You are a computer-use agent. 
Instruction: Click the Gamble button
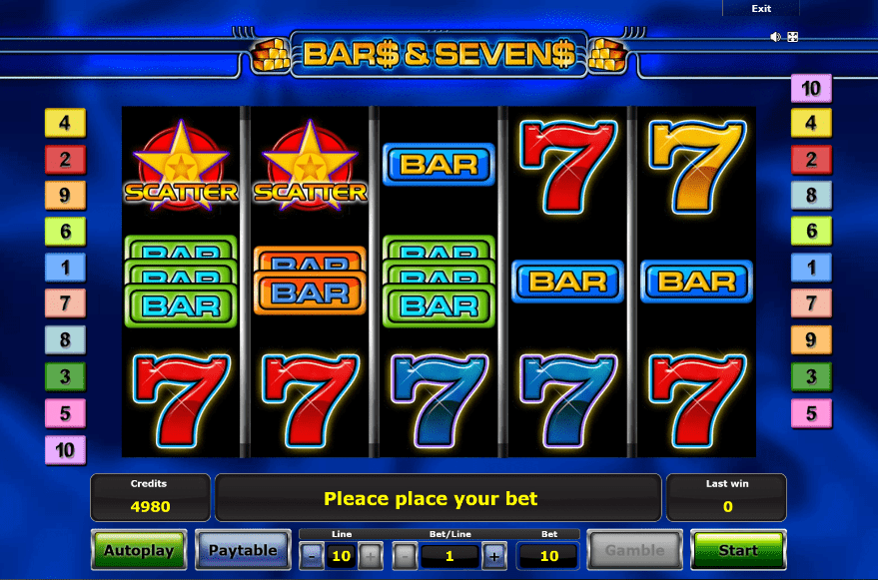click(x=634, y=550)
